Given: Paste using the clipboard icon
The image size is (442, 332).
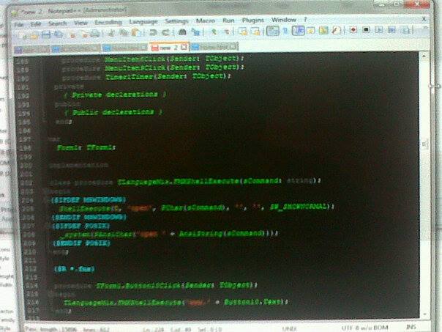Looking at the screenshot, I should click(136, 32).
